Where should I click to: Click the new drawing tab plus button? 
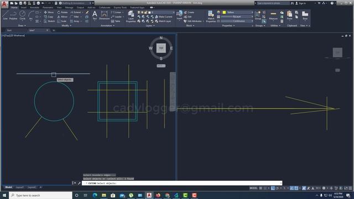click(x=54, y=30)
